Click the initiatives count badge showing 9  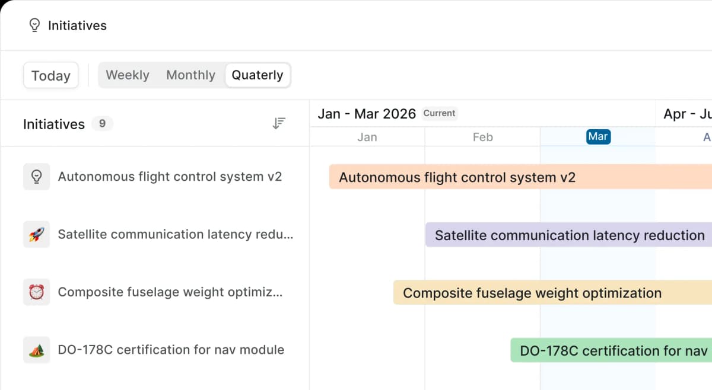point(101,124)
